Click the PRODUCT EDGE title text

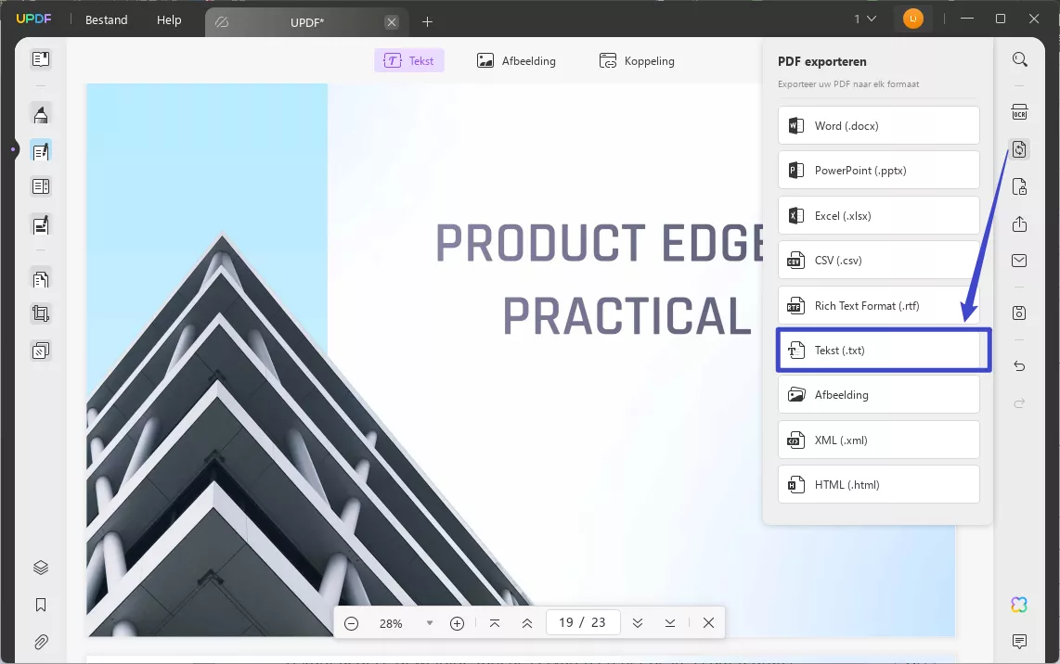pyautogui.click(x=599, y=243)
